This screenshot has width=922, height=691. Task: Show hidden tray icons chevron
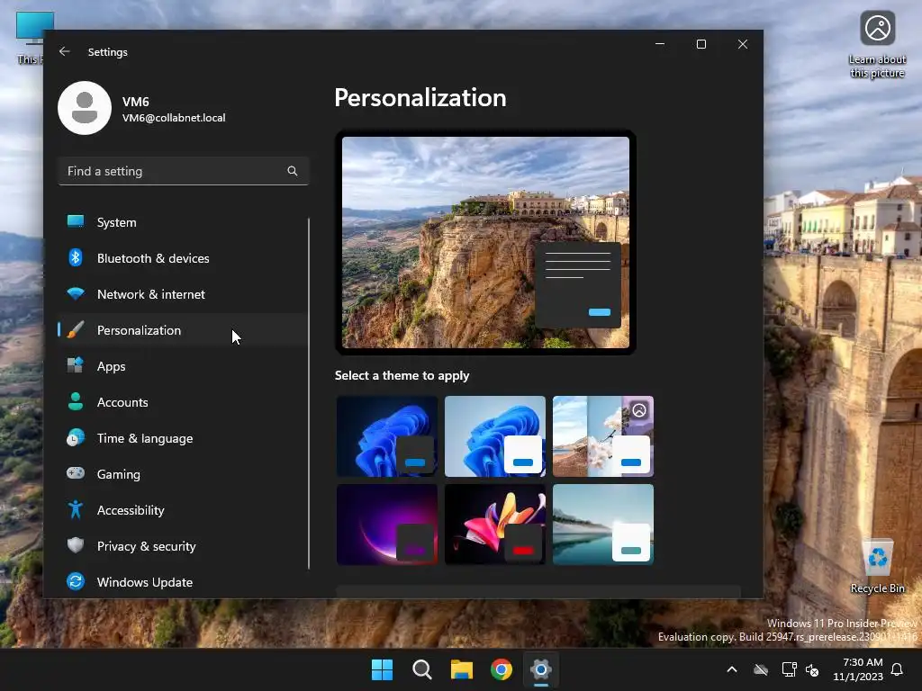click(x=732, y=669)
